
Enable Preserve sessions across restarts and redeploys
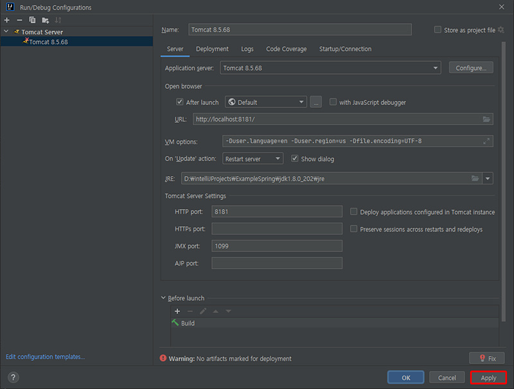(353, 229)
